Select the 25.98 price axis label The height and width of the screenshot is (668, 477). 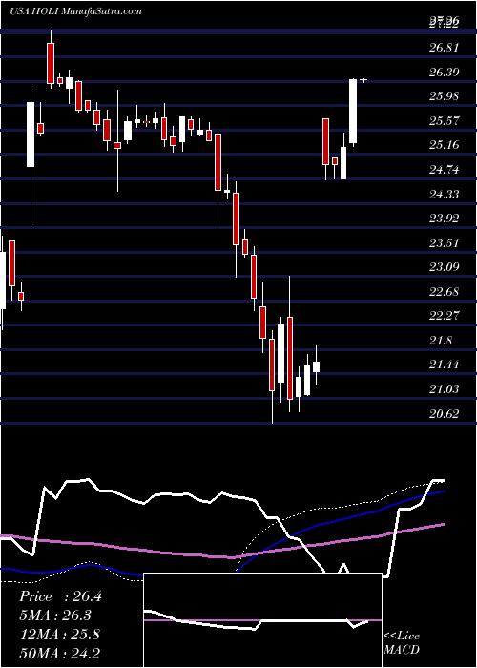click(445, 96)
